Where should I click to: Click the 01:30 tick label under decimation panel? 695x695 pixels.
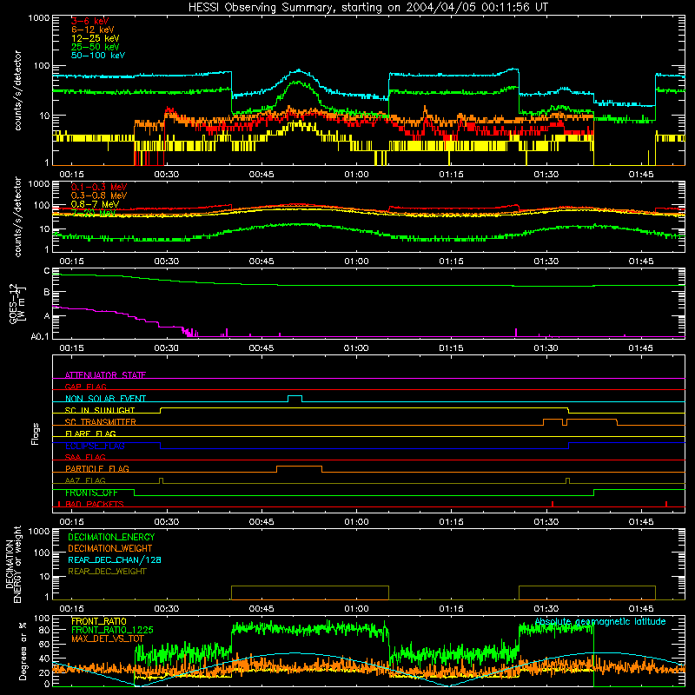tap(546, 609)
